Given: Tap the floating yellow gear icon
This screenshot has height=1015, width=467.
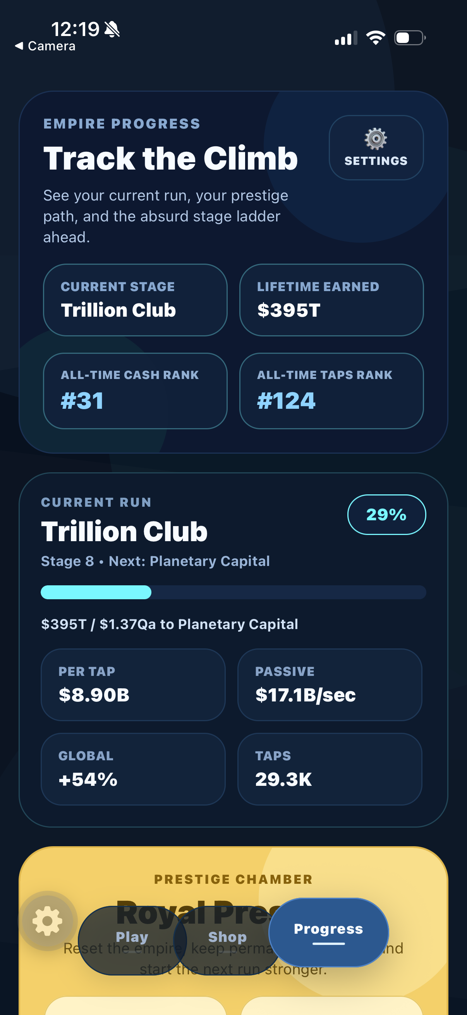Looking at the screenshot, I should coord(48,921).
